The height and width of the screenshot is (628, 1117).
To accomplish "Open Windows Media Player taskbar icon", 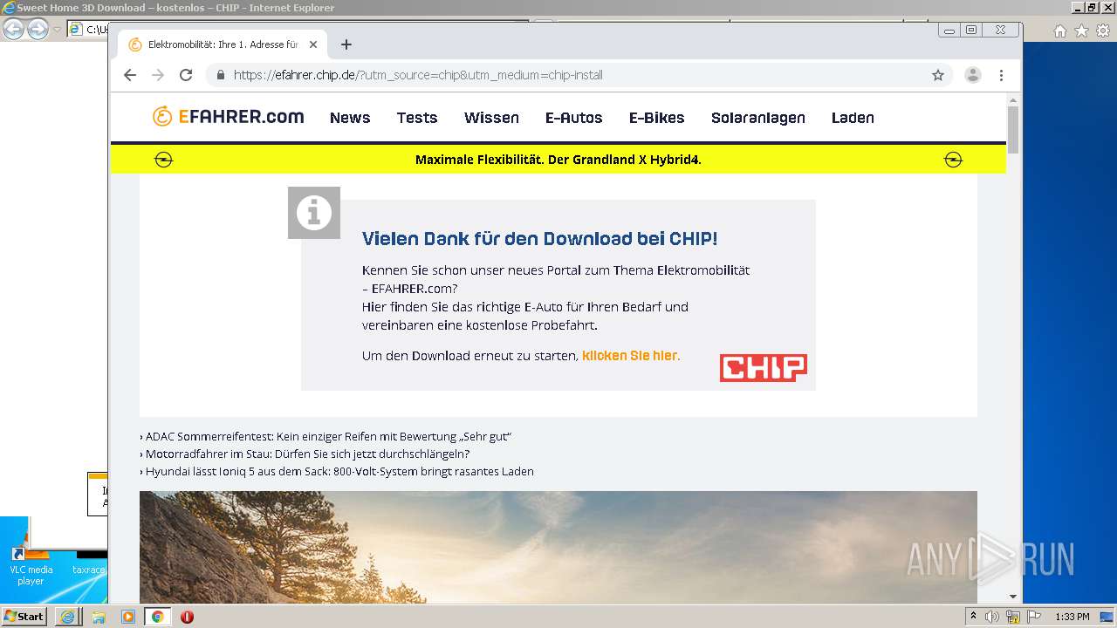I will pyautogui.click(x=128, y=617).
